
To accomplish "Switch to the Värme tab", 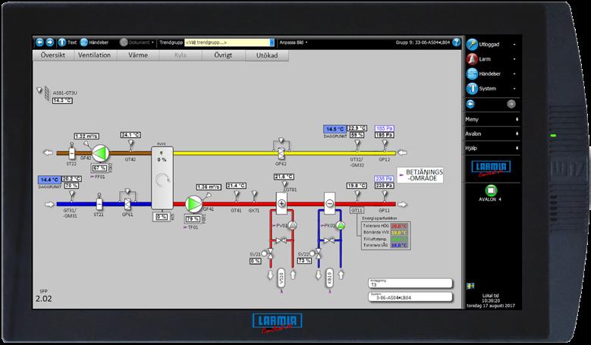I will pos(138,55).
